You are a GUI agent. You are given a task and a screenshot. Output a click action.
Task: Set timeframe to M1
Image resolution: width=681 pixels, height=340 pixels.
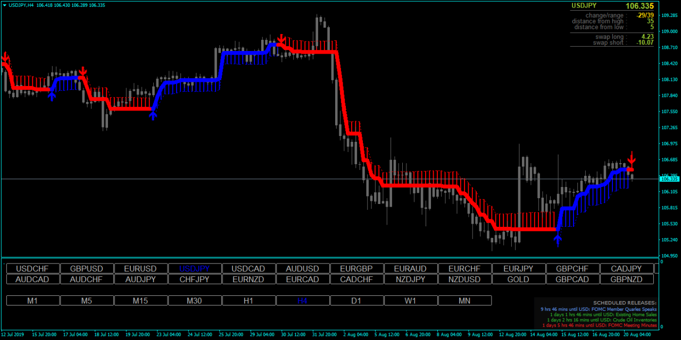[33, 301]
